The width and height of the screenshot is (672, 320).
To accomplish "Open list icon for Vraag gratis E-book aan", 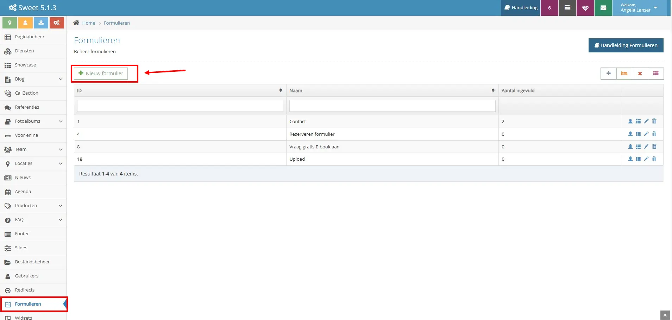I will pyautogui.click(x=638, y=147).
